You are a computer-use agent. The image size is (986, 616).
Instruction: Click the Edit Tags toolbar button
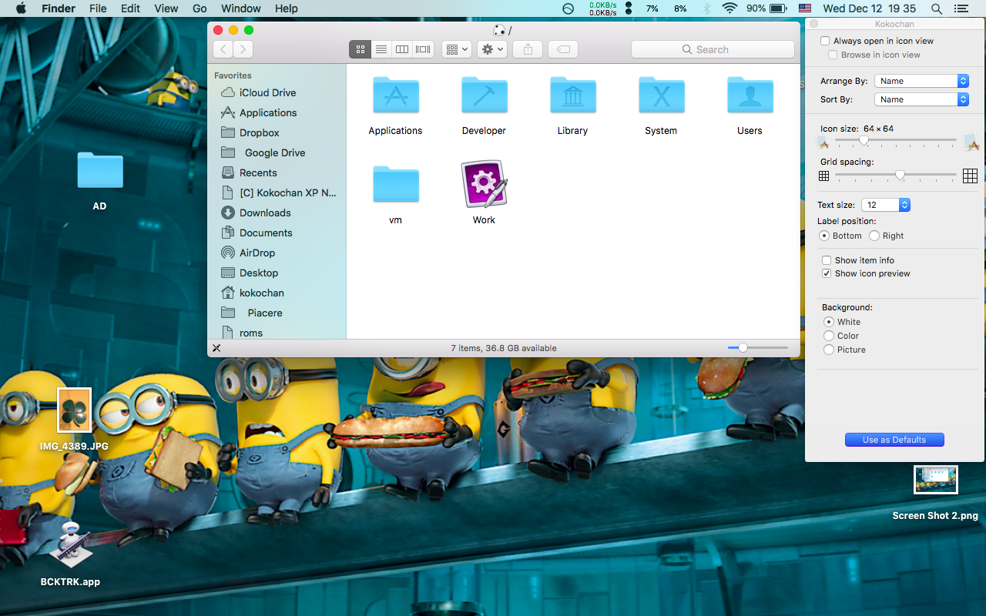pyautogui.click(x=563, y=49)
